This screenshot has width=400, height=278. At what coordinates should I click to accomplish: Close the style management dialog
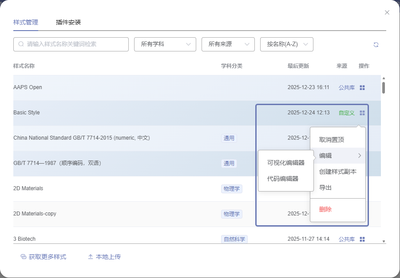click(x=387, y=12)
